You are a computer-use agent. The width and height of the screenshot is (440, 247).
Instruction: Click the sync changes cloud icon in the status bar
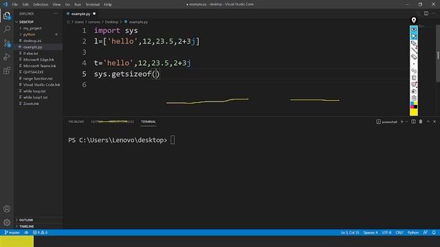point(26,233)
